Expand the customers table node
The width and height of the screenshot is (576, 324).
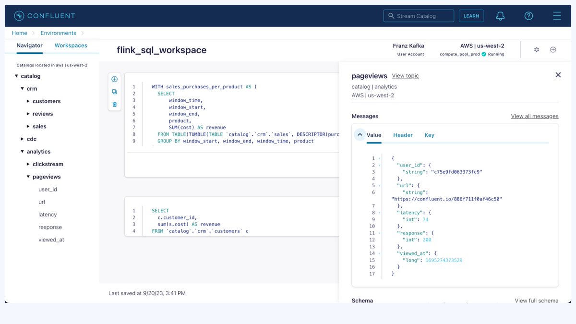coord(28,101)
